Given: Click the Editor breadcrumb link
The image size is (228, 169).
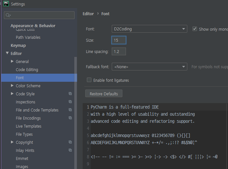Looking at the screenshot, I should (x=88, y=14).
